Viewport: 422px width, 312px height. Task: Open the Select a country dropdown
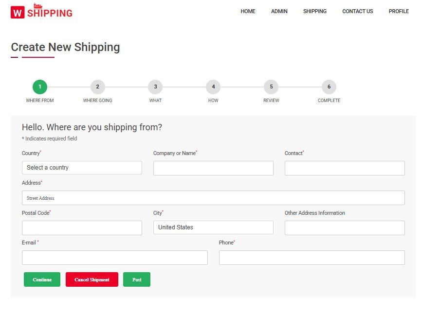click(x=82, y=168)
